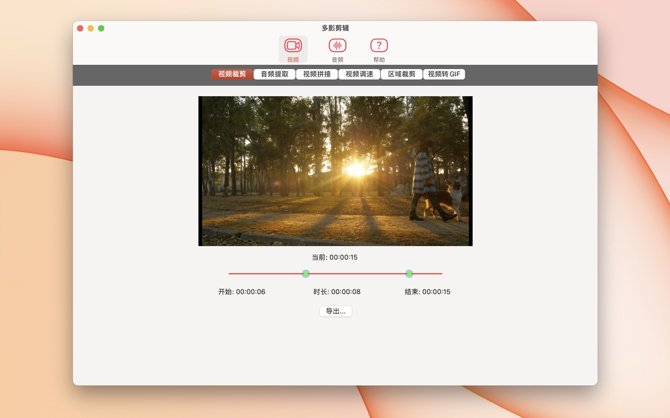This screenshot has width=670, height=418.
Task: Open the 视频转 GIF tab
Action: [444, 74]
